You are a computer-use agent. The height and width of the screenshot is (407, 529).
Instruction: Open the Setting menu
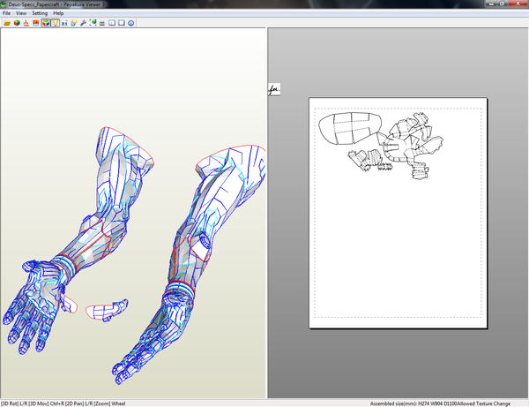[x=40, y=13]
